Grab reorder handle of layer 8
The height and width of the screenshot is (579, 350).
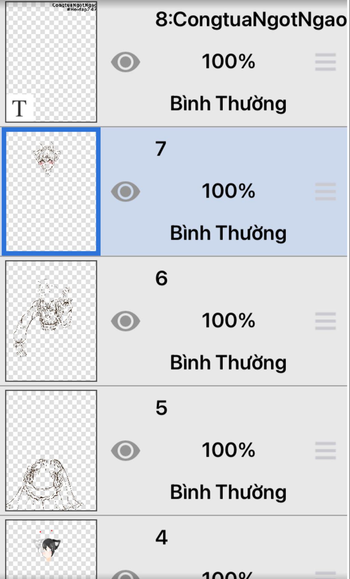325,62
